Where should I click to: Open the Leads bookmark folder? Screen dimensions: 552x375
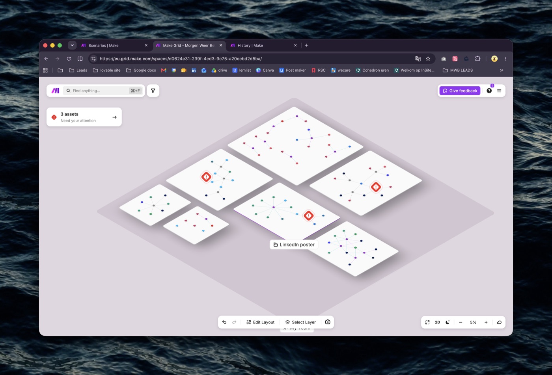pyautogui.click(x=78, y=70)
